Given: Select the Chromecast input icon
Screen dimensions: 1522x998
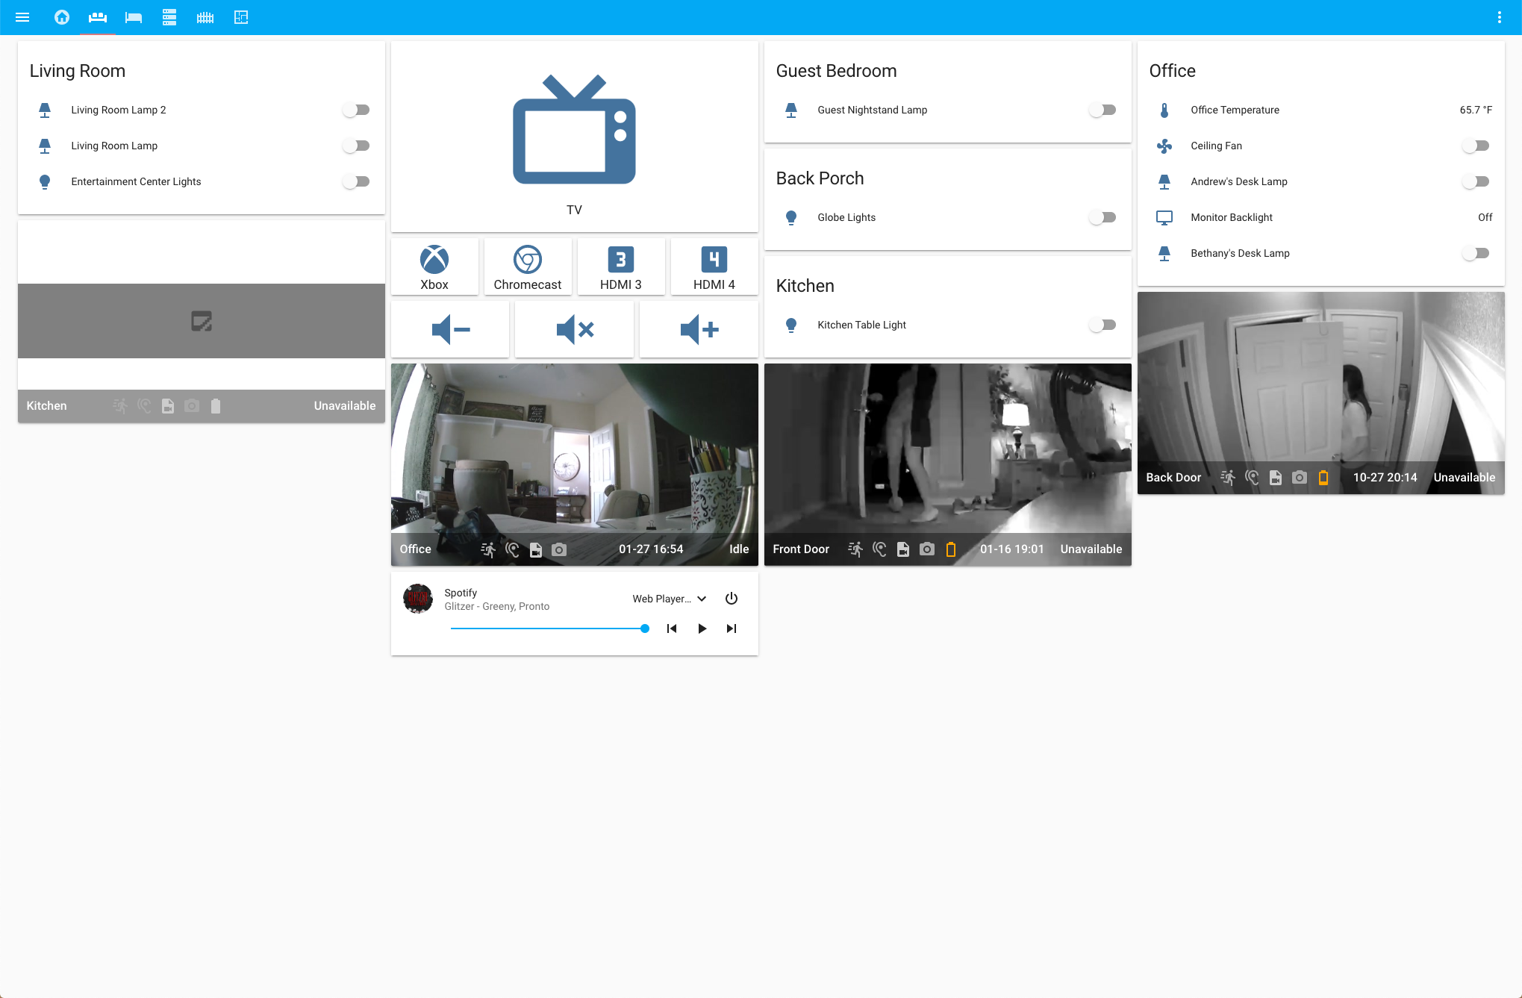Looking at the screenshot, I should coord(527,260).
